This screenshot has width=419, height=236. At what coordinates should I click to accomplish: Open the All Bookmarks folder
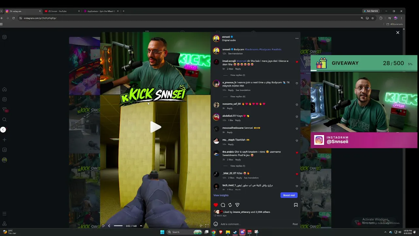point(394,24)
